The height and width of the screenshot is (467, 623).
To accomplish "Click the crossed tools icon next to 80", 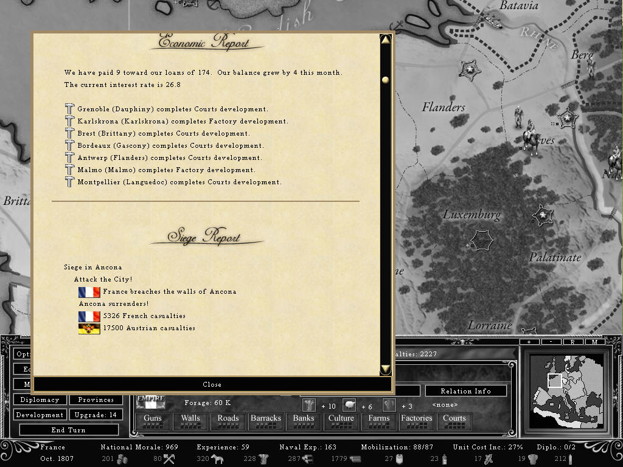I will click(x=169, y=459).
